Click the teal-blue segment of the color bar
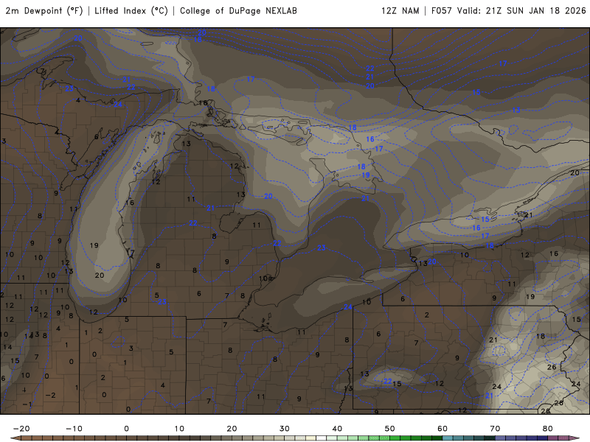Viewport: 590px width, 442px height. [448, 438]
